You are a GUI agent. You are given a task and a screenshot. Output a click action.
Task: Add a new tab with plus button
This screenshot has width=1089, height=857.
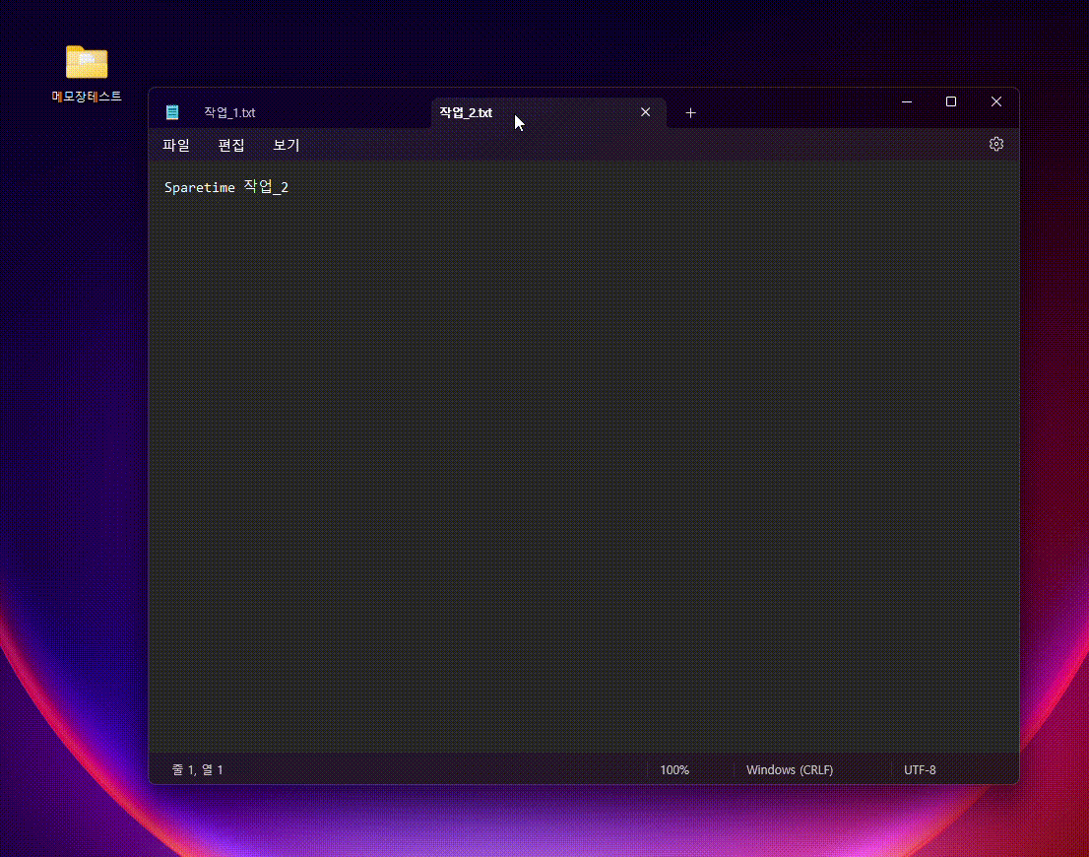pos(690,112)
